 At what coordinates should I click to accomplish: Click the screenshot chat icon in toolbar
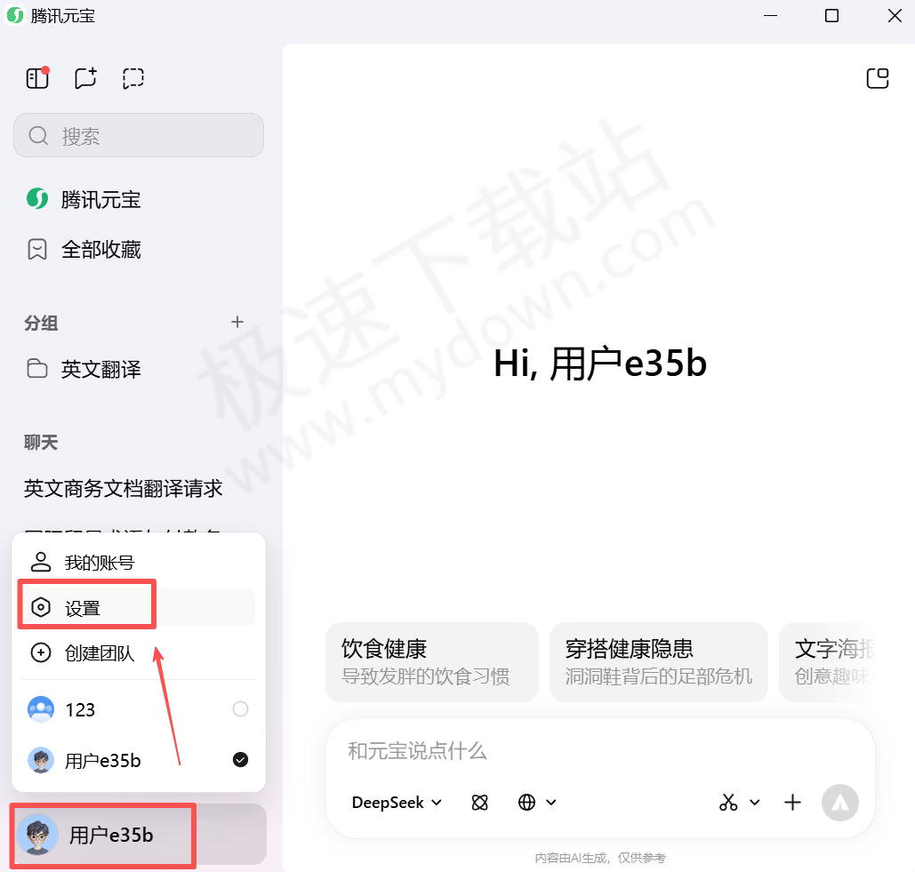[x=132, y=78]
